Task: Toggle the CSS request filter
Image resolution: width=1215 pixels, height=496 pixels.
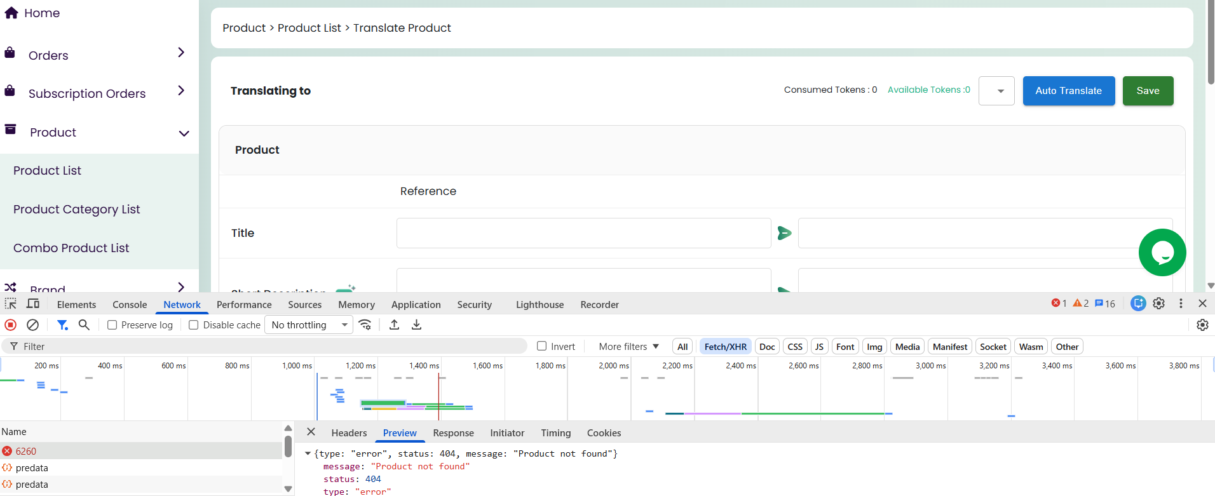Action: [x=795, y=347]
